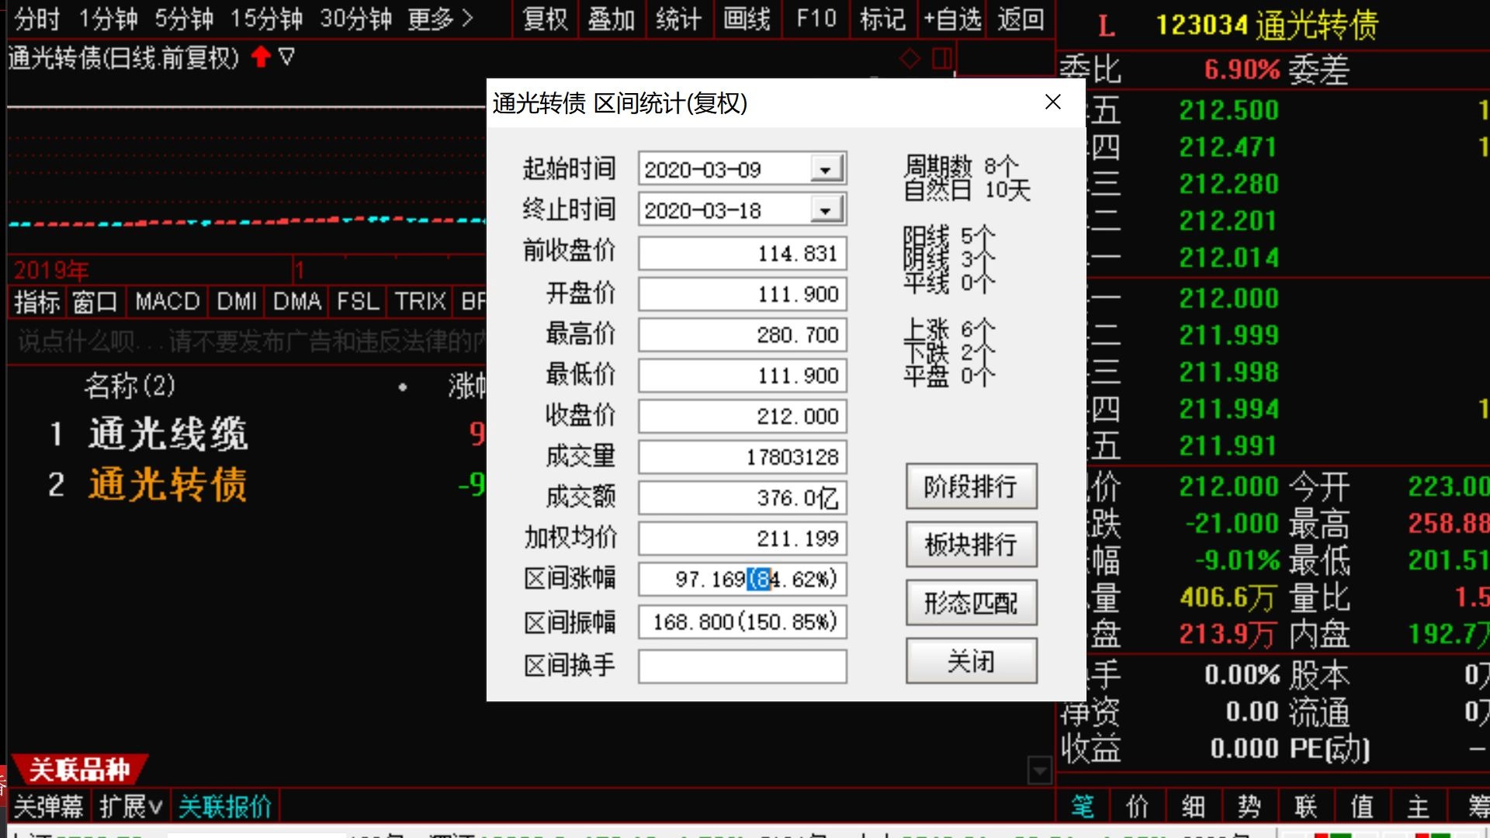Viewport: 1490px width, 838px height.
Task: Click the down triangle icon beside chart title
Action: 286,57
